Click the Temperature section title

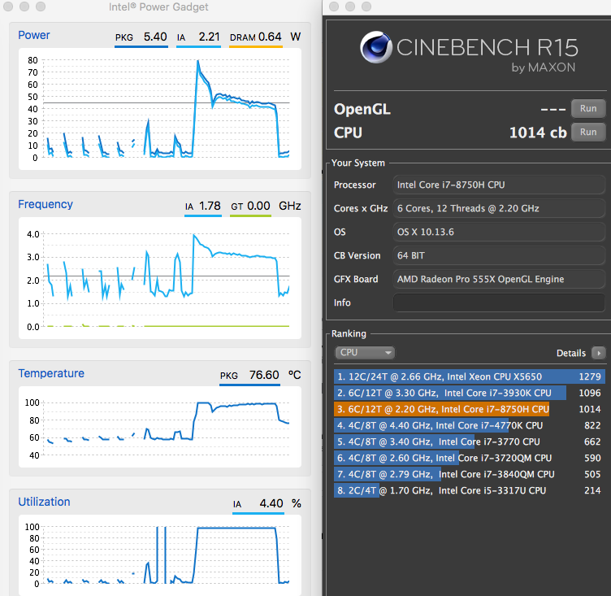click(51, 373)
